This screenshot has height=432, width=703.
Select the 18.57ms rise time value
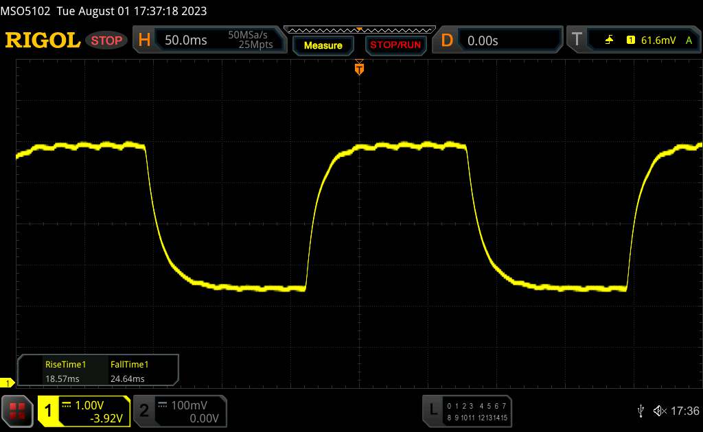point(62,379)
